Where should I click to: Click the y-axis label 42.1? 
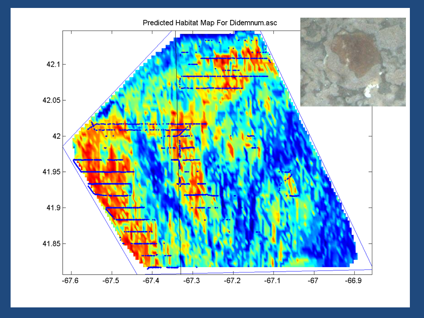coord(53,64)
